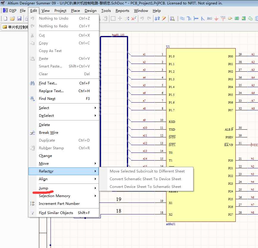This screenshot has width=258, height=248.
Task: Select the Place Signal Harness tool
Action: coord(196,18)
